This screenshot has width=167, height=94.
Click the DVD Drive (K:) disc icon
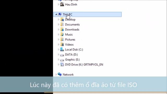point(62,64)
